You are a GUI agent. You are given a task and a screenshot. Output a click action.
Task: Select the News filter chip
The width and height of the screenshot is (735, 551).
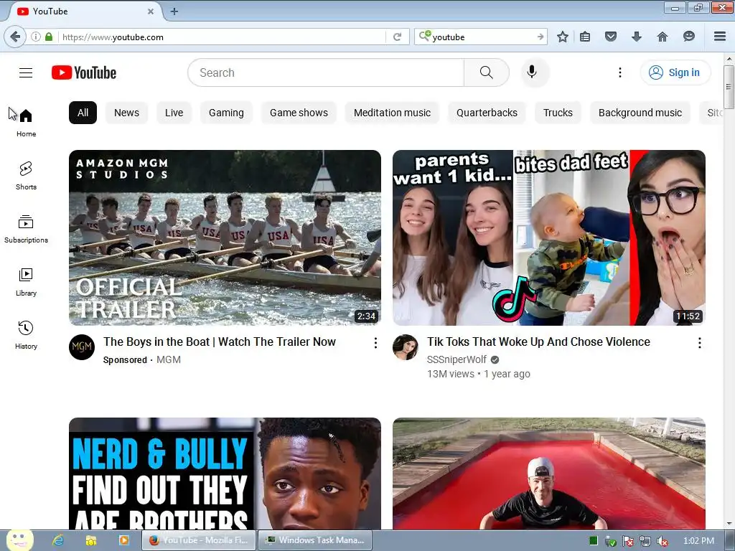pos(126,113)
